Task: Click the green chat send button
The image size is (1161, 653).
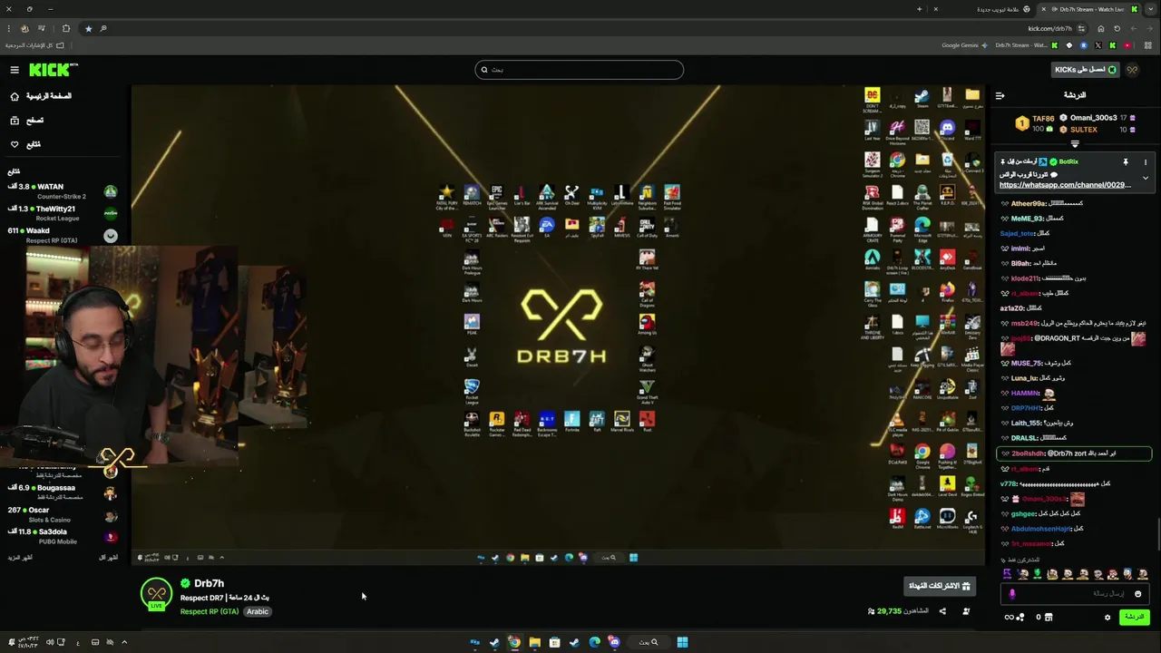Action: (1135, 617)
